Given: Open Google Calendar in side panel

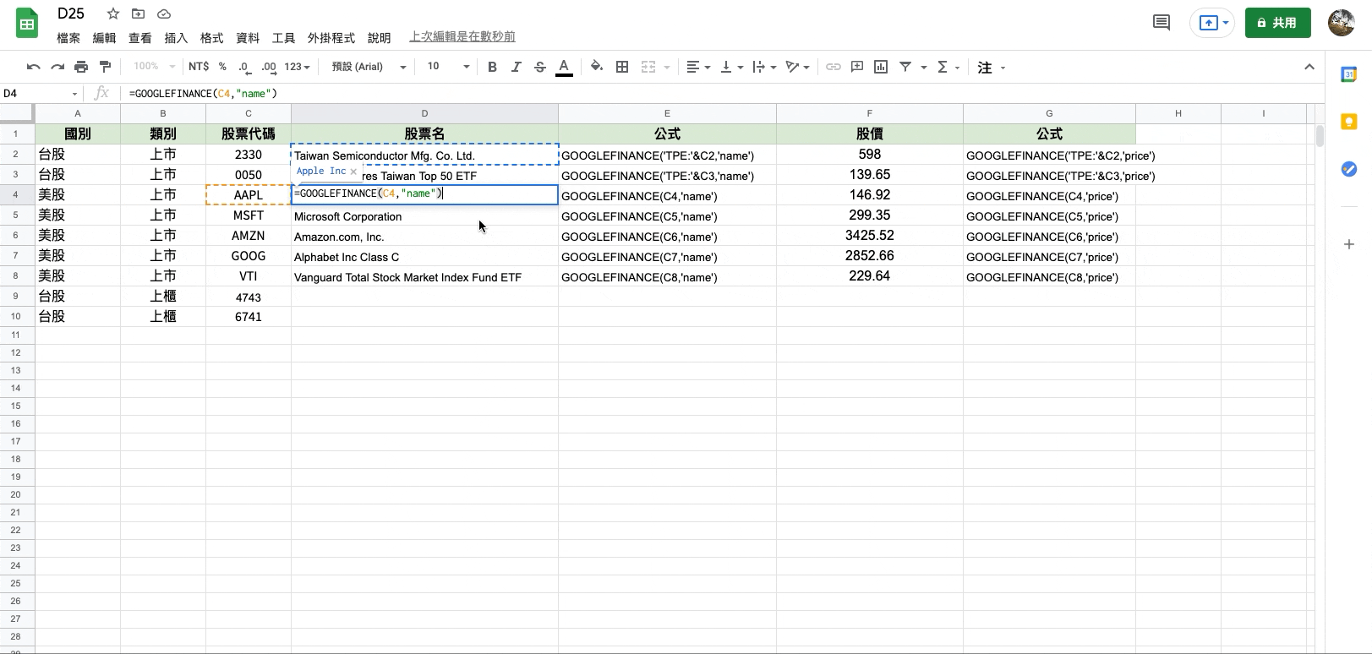Looking at the screenshot, I should [1349, 74].
